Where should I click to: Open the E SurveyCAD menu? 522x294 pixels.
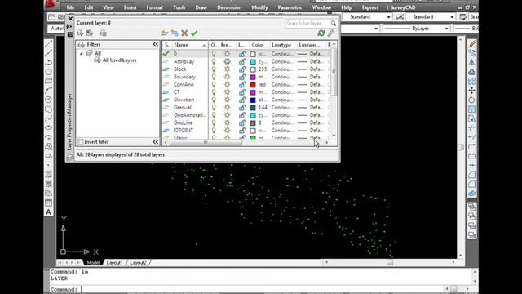400,7
